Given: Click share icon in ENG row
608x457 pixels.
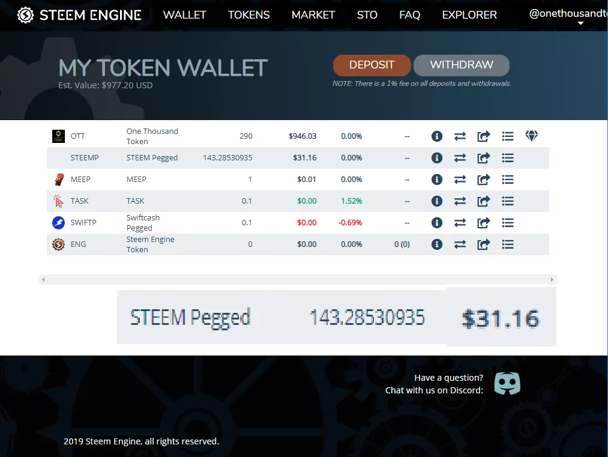Looking at the screenshot, I should [x=484, y=244].
